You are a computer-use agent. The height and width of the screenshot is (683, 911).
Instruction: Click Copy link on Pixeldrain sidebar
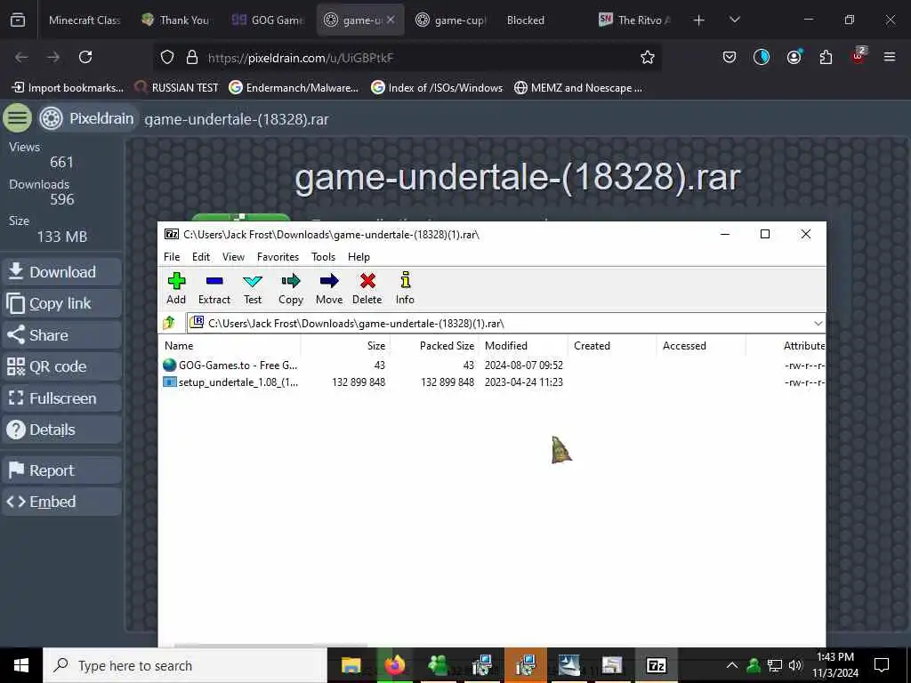click(x=62, y=303)
